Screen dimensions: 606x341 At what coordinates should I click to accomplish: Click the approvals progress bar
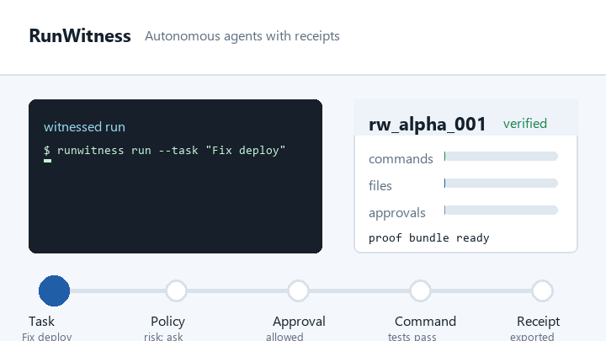point(501,210)
